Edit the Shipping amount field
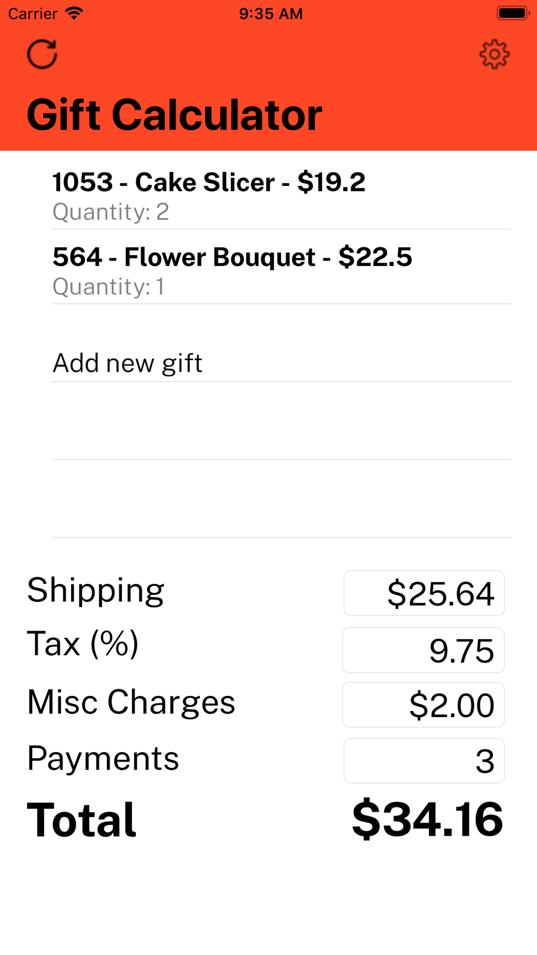The image size is (537, 955). (424, 594)
